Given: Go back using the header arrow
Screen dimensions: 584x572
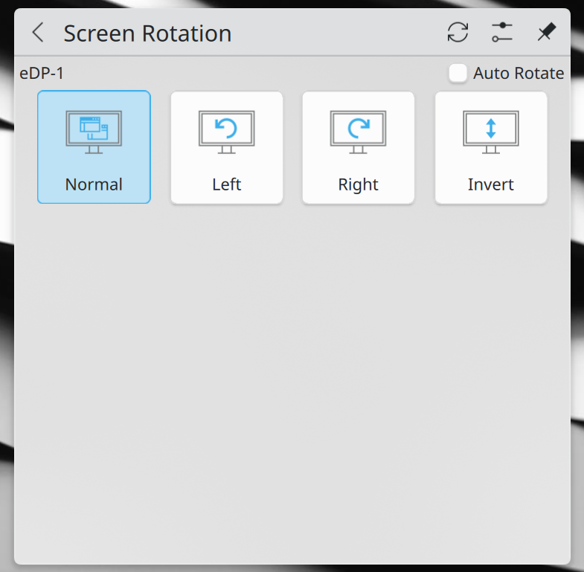Looking at the screenshot, I should tap(38, 33).
